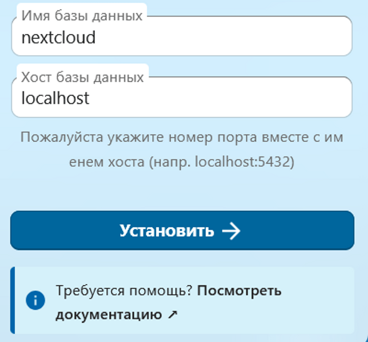Click the Имя базы данных field label

click(x=82, y=16)
